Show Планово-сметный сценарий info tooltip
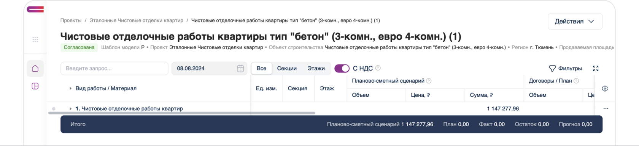This screenshot has width=639, height=146. point(429,81)
